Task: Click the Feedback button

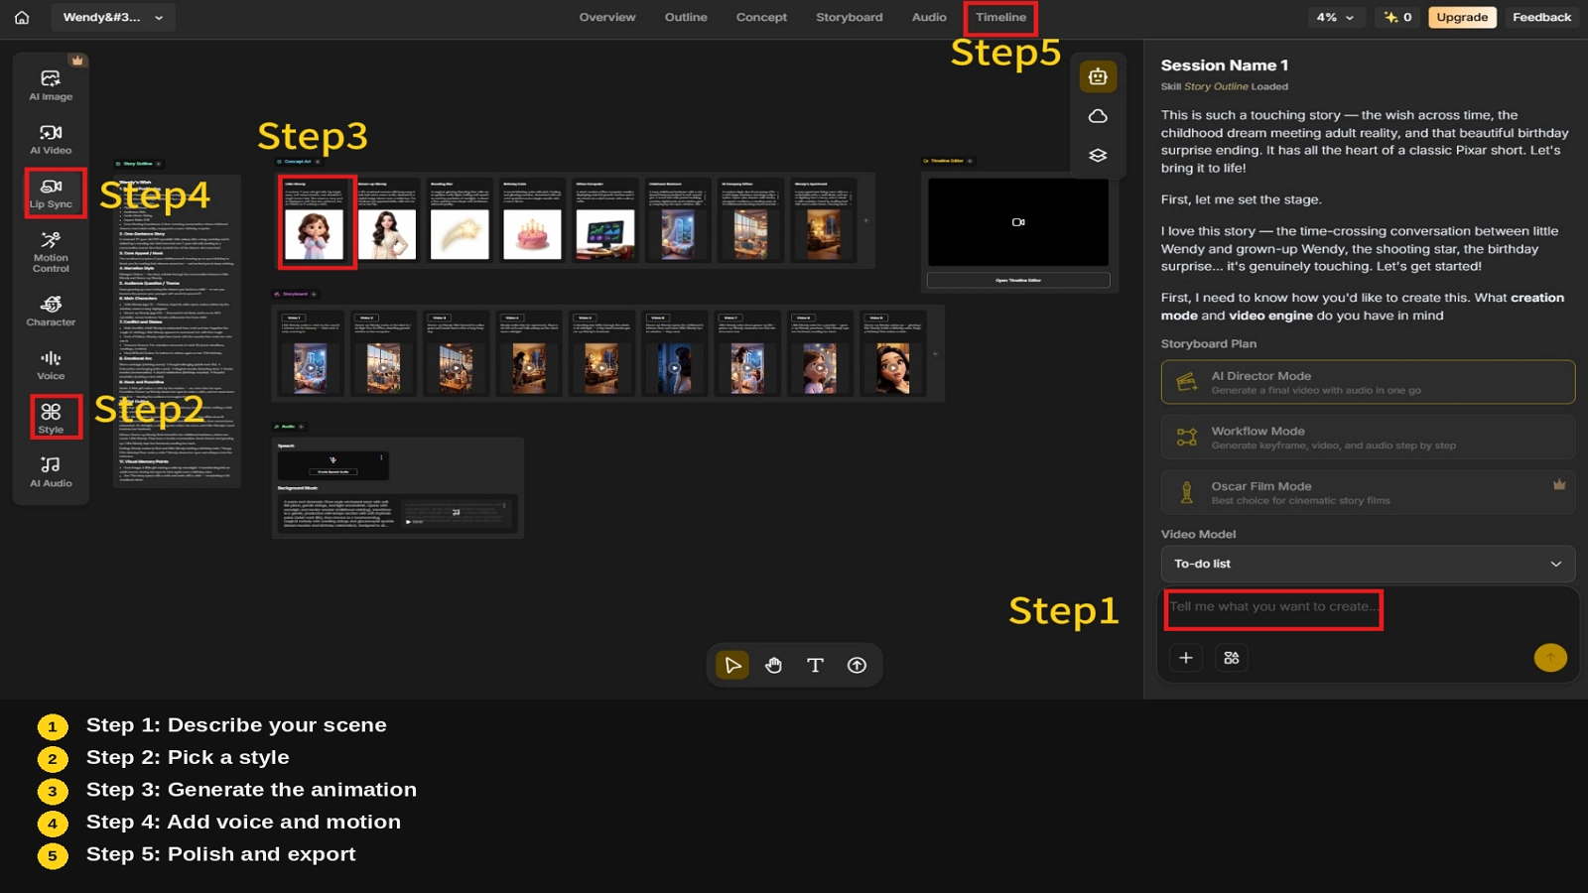Action: (x=1541, y=17)
